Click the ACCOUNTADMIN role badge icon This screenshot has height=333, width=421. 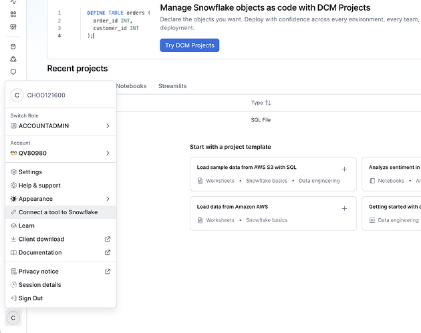tap(13, 125)
